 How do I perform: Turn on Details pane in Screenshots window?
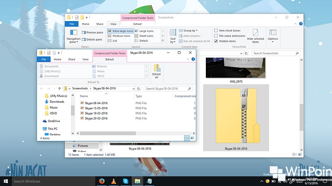(92, 39)
